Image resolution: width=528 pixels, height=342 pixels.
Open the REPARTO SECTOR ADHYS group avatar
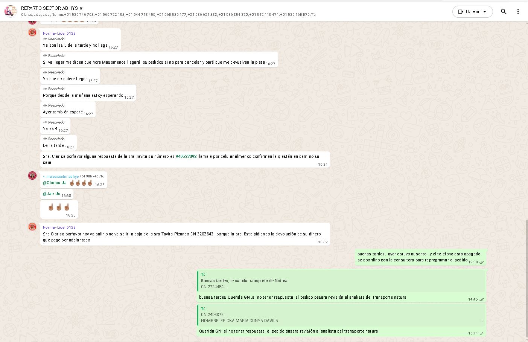tap(11, 11)
